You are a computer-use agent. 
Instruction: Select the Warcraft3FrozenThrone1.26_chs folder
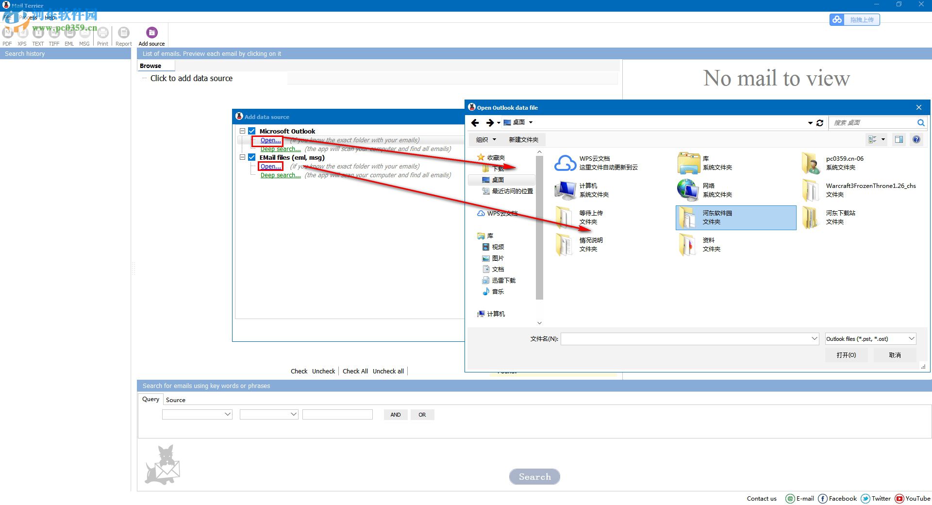(860, 190)
